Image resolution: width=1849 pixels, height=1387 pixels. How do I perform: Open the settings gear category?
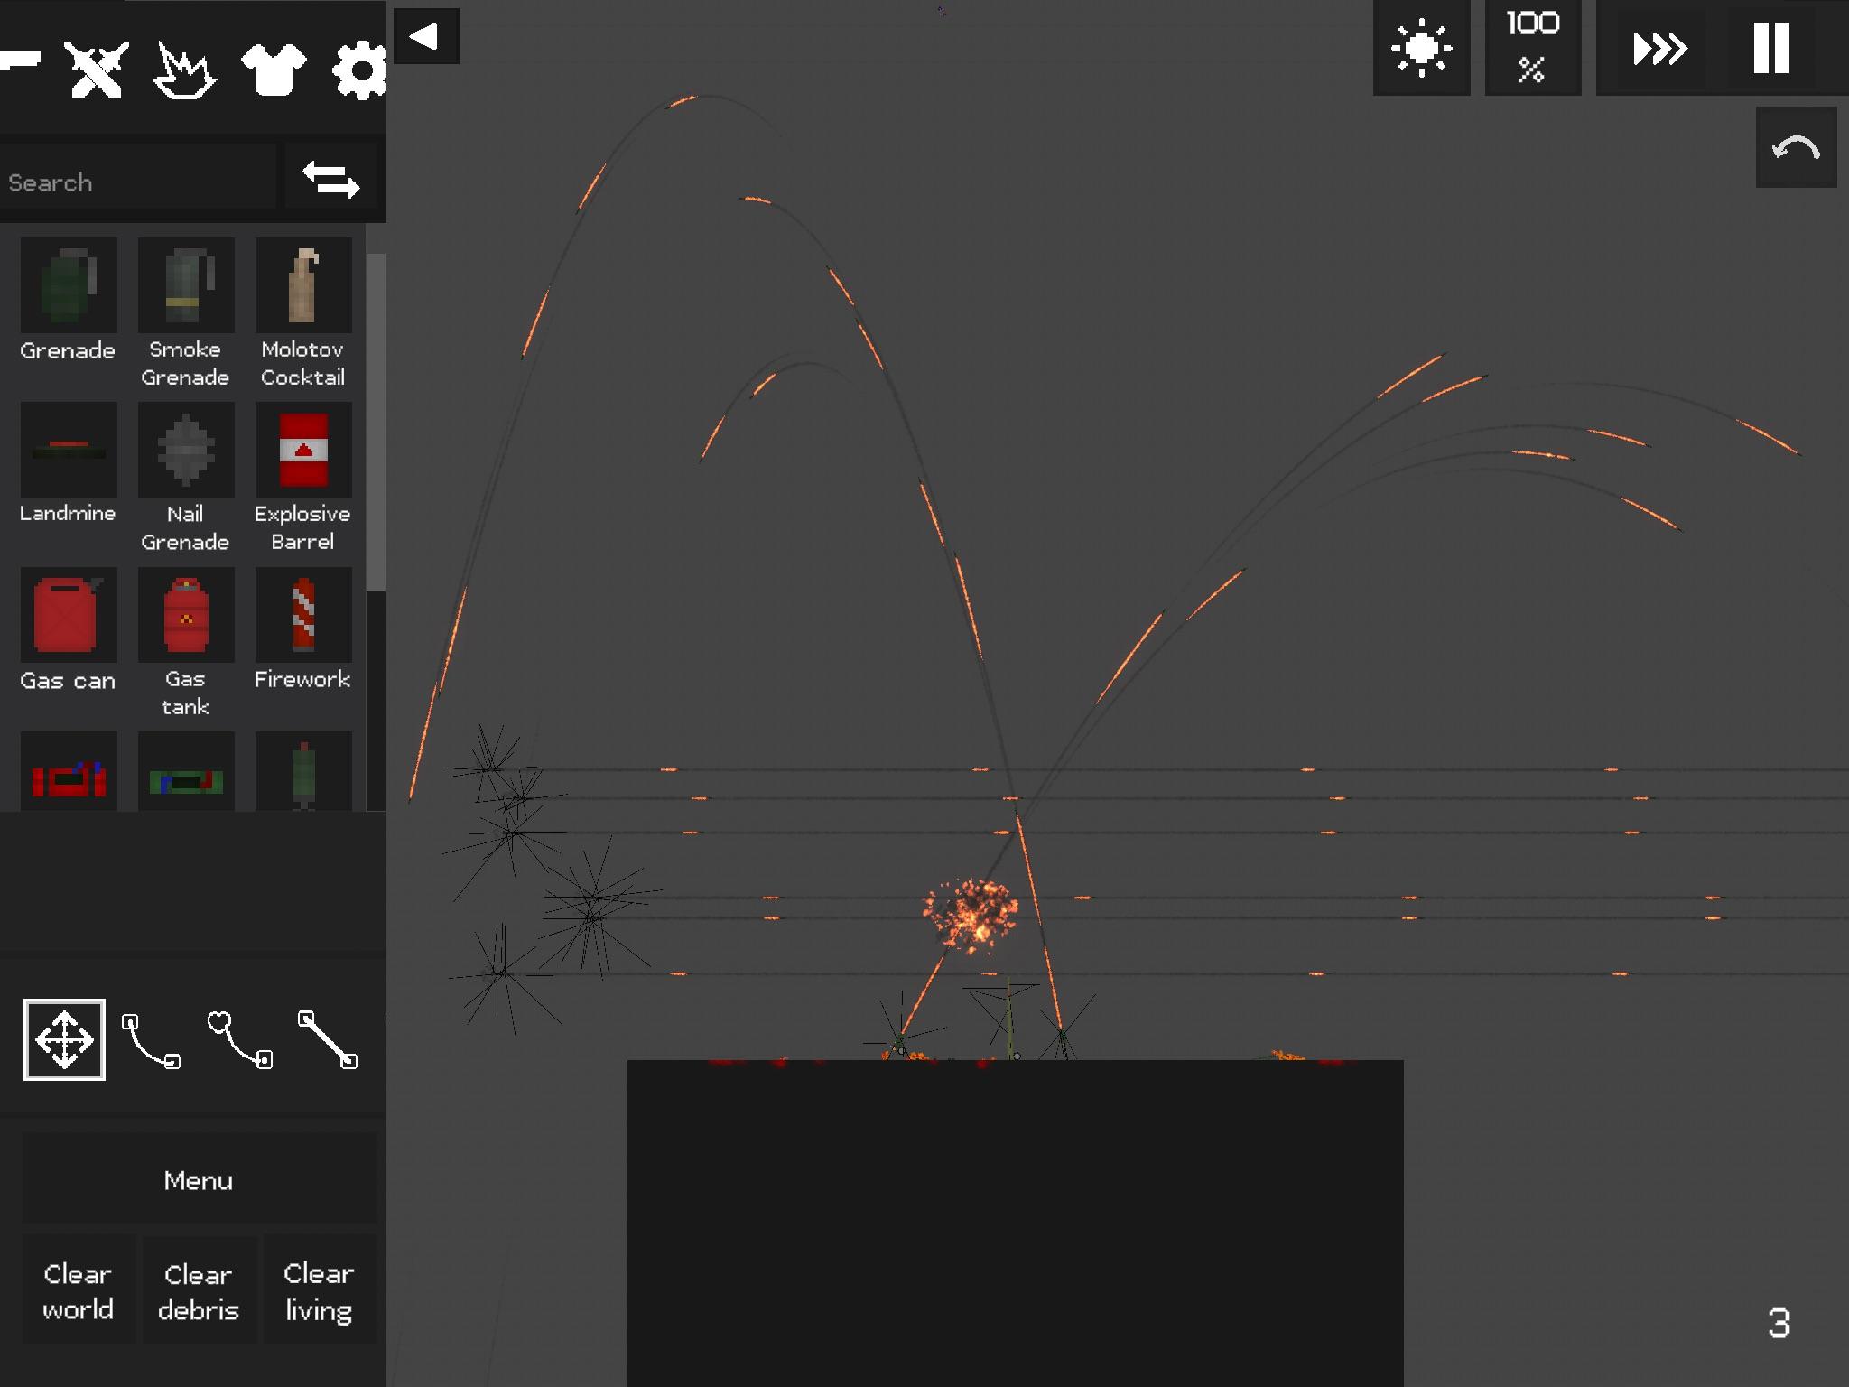(x=359, y=70)
